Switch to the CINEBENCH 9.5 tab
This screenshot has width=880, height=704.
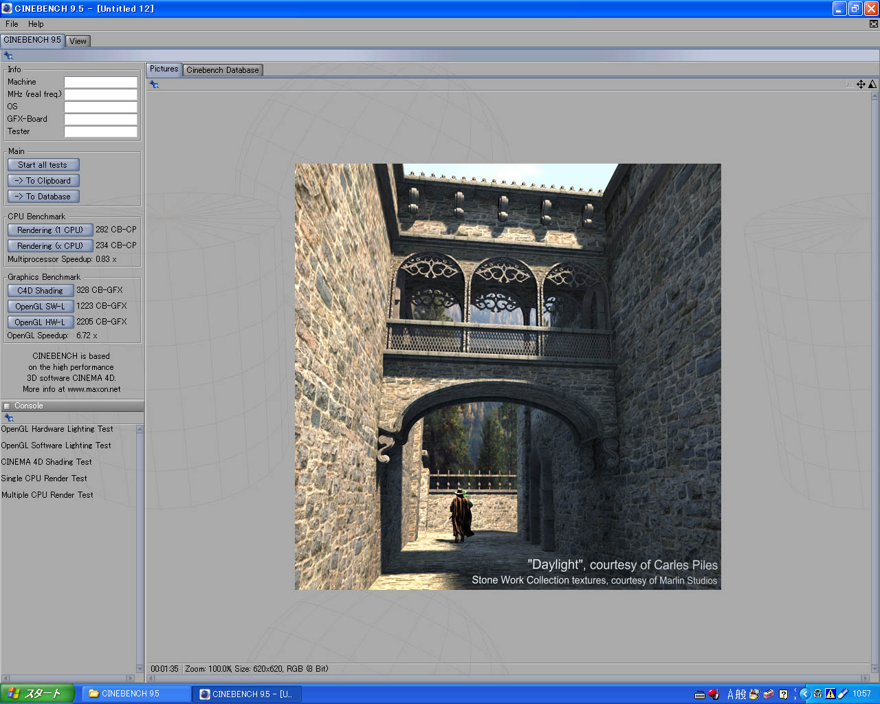(x=32, y=41)
